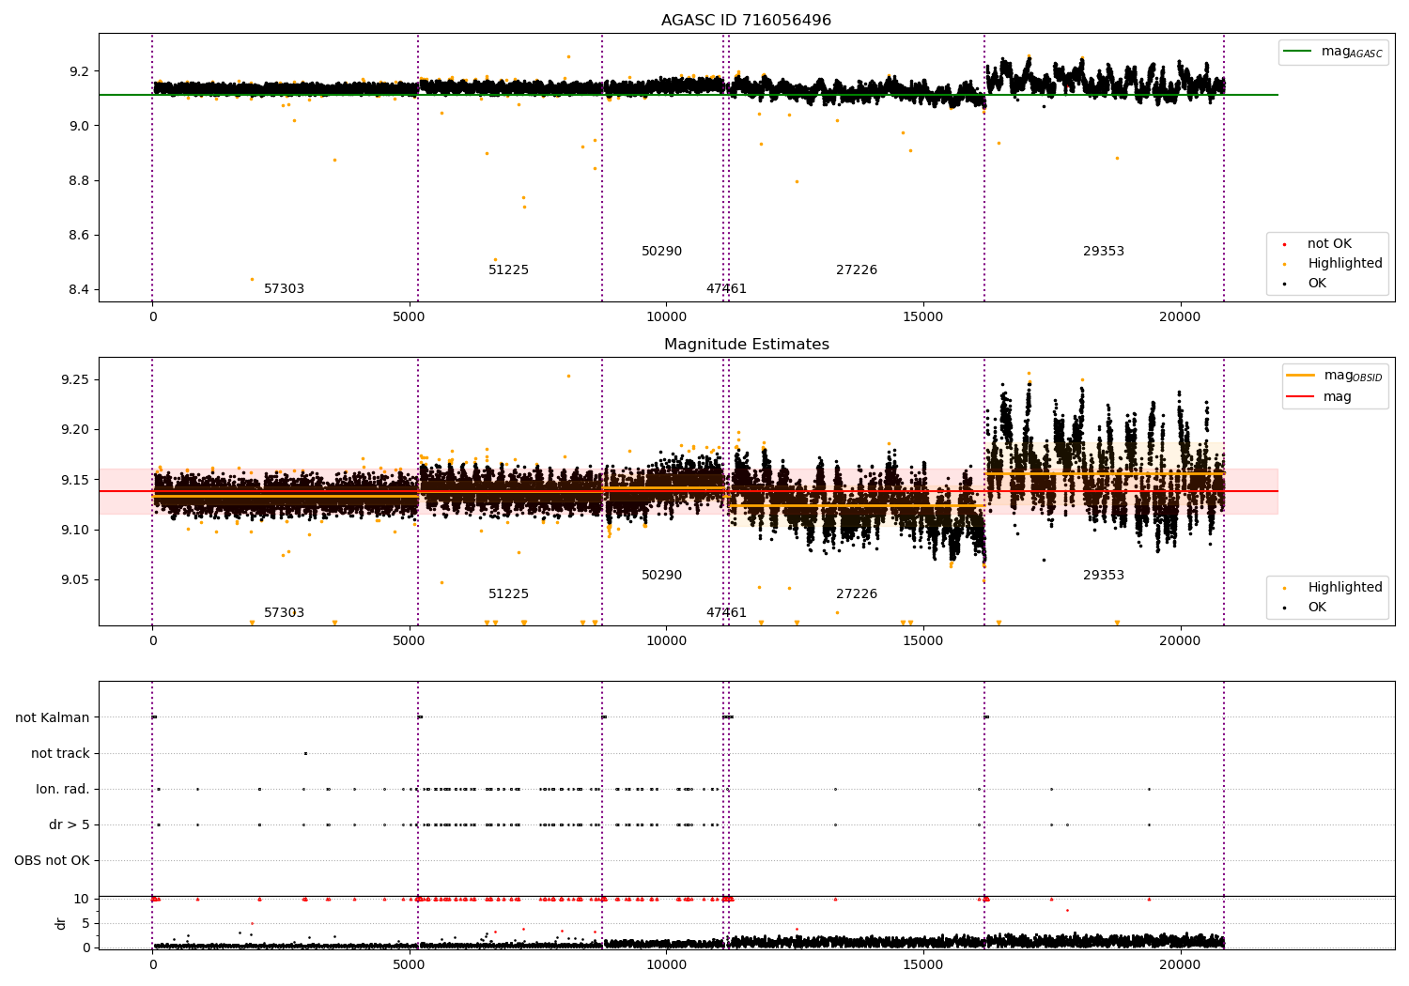Click obsid label 47461 in Magnitude Estimates plot
The height and width of the screenshot is (986, 1409).
(x=726, y=613)
